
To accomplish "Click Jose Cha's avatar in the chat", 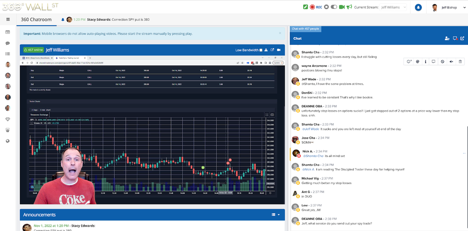I will pos(295,140).
